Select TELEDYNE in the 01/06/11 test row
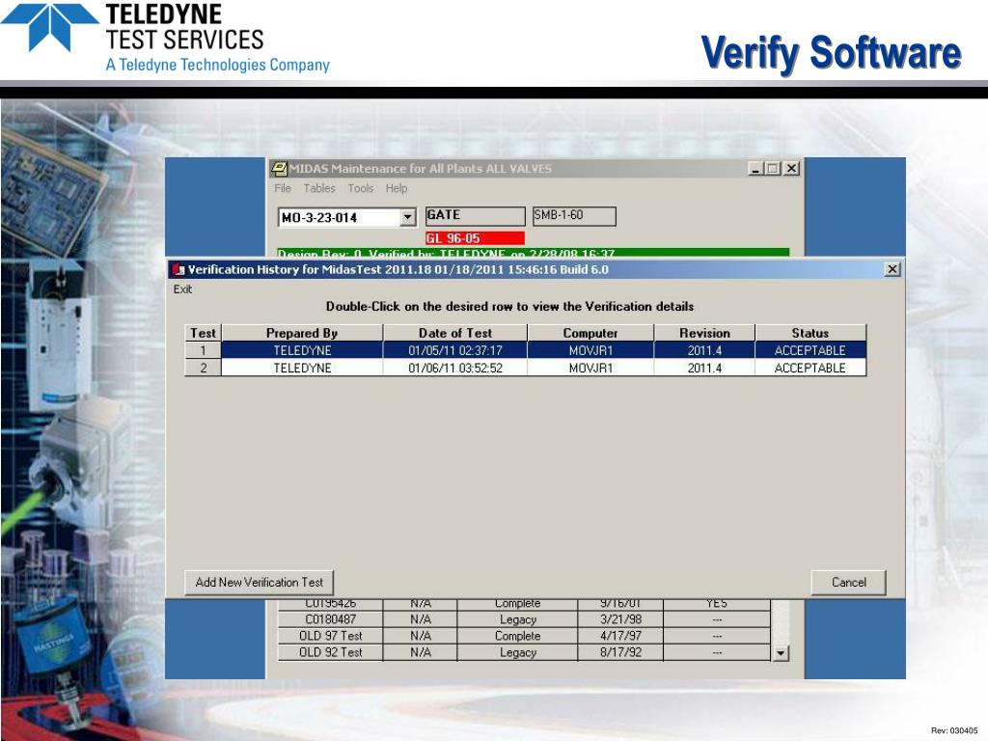988x741 pixels. coord(302,368)
